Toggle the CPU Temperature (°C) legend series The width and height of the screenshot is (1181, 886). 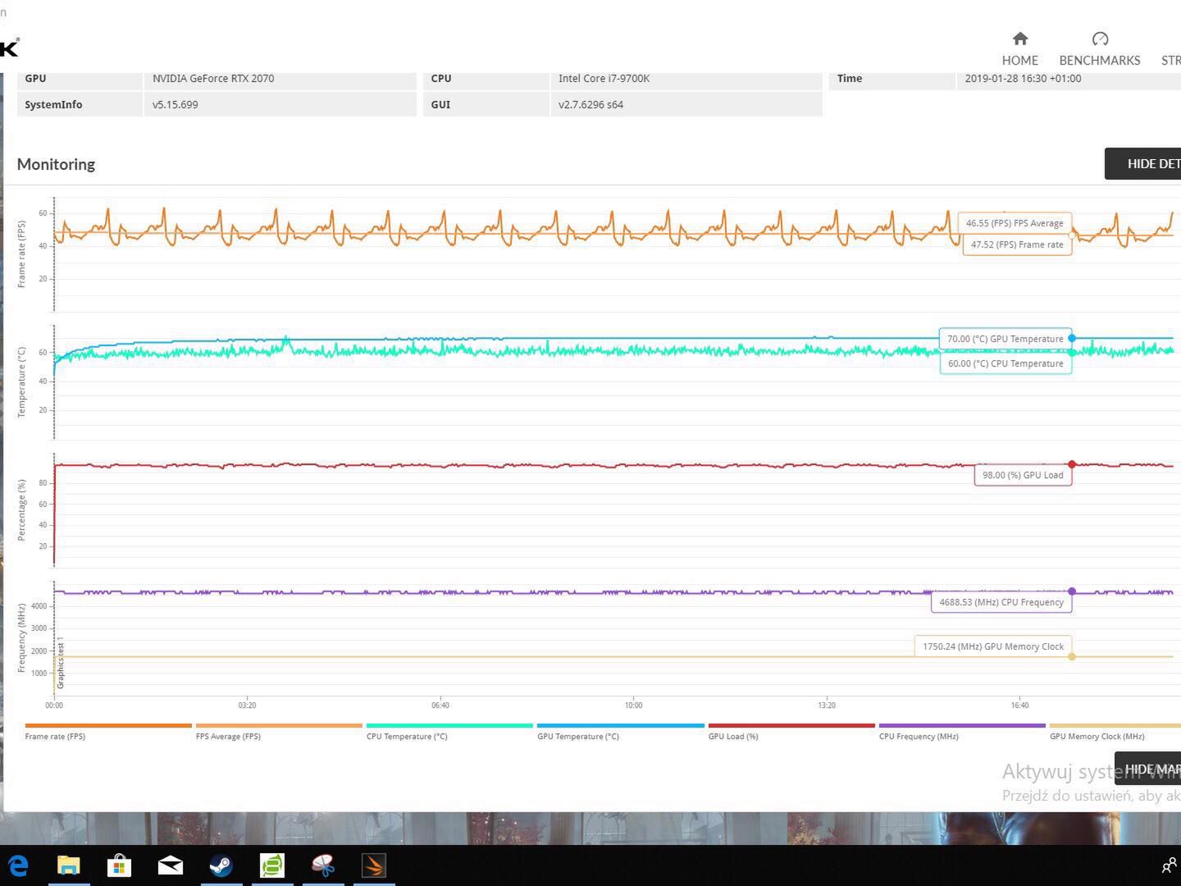pos(449,732)
